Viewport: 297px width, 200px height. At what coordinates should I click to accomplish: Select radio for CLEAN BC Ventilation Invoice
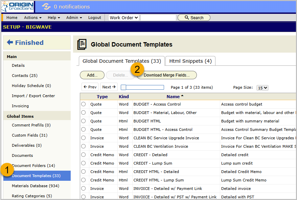[83, 146]
